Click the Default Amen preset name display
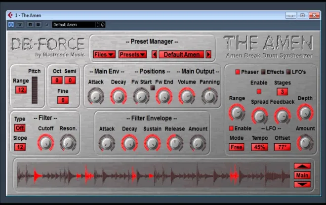Image resolution: width=326 pixels, height=205 pixels. coord(181,54)
